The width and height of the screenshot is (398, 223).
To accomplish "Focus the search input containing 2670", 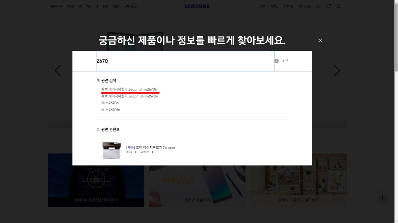I will (x=185, y=61).
